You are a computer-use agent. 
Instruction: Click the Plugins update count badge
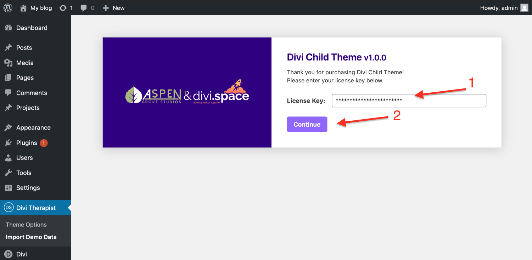pyautogui.click(x=44, y=143)
